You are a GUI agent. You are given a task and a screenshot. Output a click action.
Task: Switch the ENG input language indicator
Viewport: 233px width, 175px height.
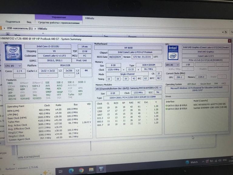[225, 160]
